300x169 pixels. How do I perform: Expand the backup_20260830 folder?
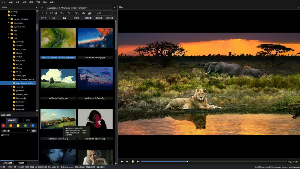tap(8, 19)
